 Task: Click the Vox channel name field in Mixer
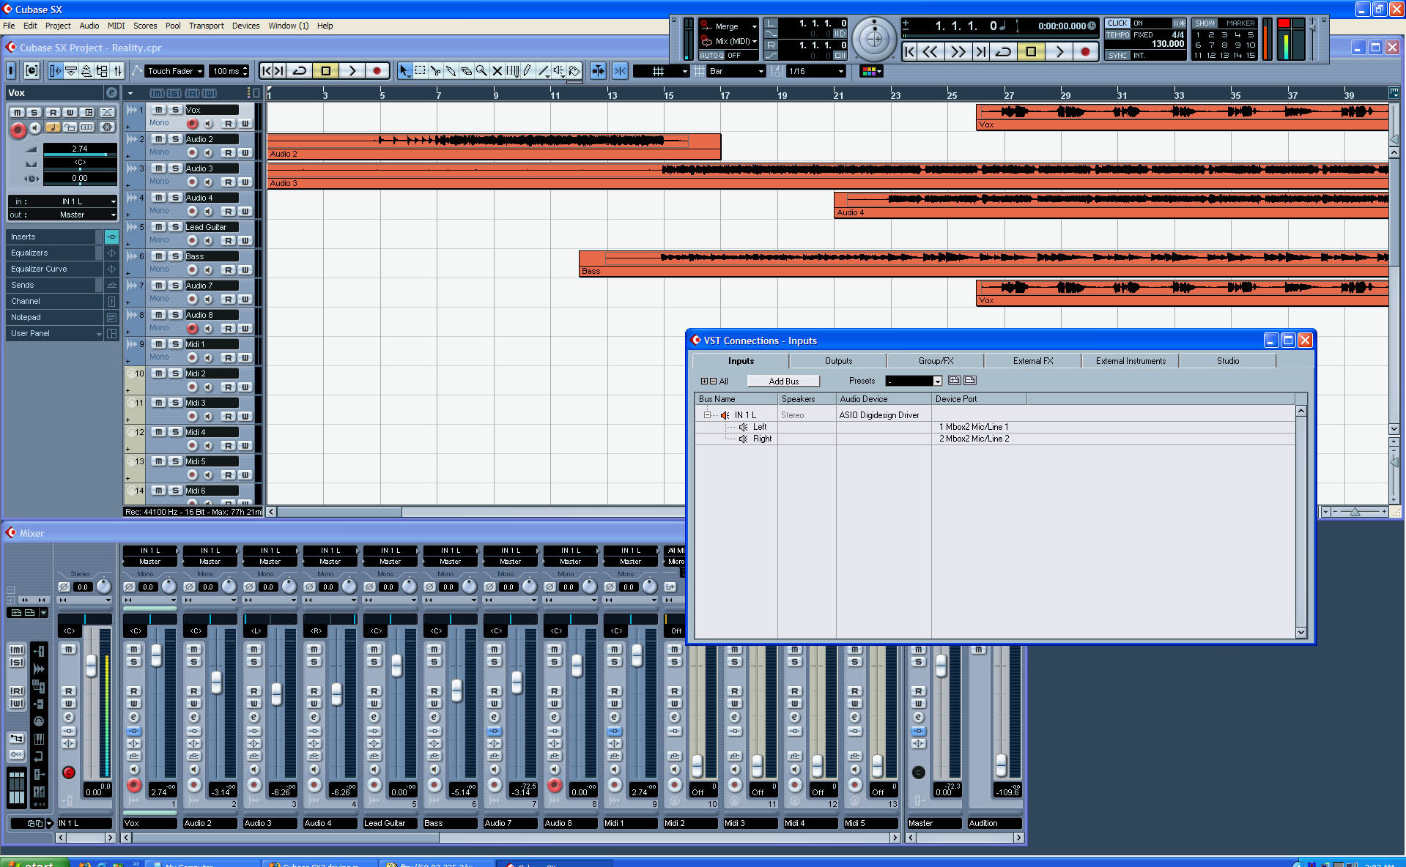(149, 823)
